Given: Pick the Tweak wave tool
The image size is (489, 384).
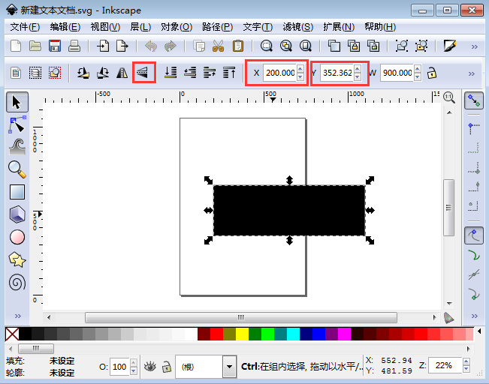Looking at the screenshot, I should pyautogui.click(x=17, y=147).
